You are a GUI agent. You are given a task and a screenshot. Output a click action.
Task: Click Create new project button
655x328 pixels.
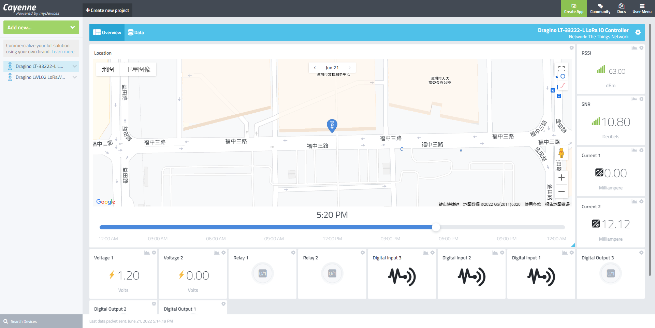pyautogui.click(x=107, y=10)
